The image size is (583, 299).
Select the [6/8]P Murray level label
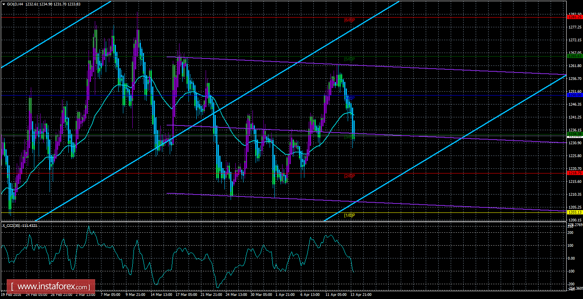coord(349,20)
